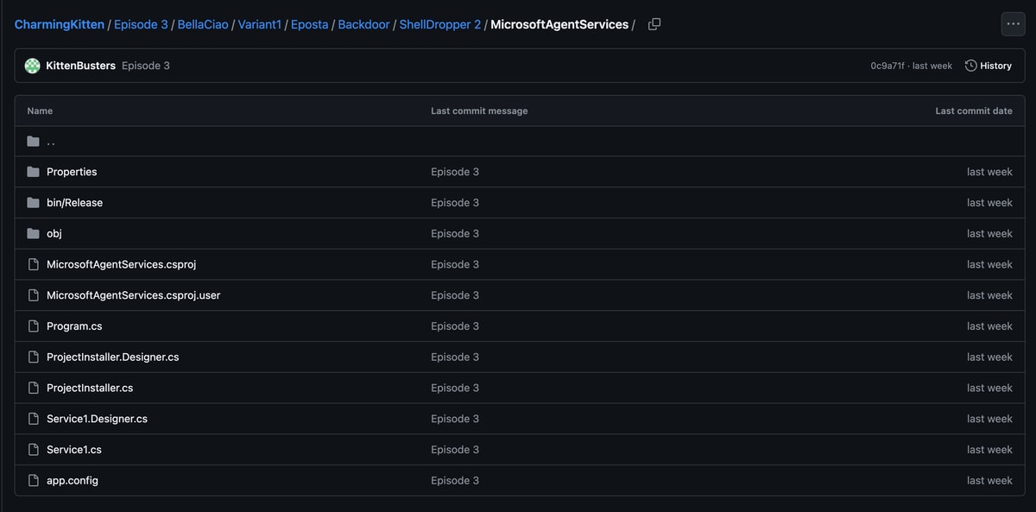This screenshot has height=512, width=1036.
Task: Click the KittenBusters author name
Action: coord(80,66)
